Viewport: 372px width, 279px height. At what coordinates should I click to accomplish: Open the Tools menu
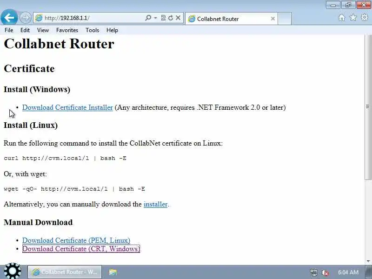pos(92,30)
